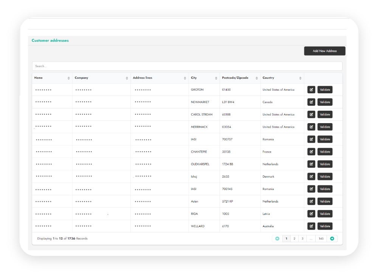
Task: Validate the OUDKARSPEL address
Action: [x=325, y=164]
